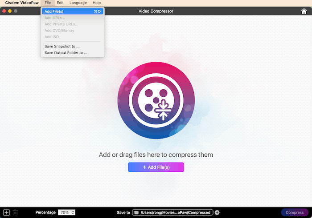Click the yellow minimize window button
Image resolution: width=312 pixels, height=218 pixels.
coord(10,11)
